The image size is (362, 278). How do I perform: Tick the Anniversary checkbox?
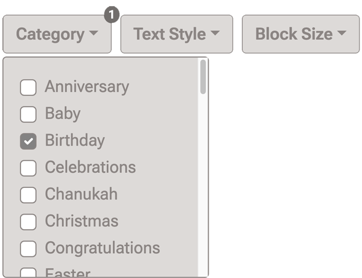click(x=28, y=88)
